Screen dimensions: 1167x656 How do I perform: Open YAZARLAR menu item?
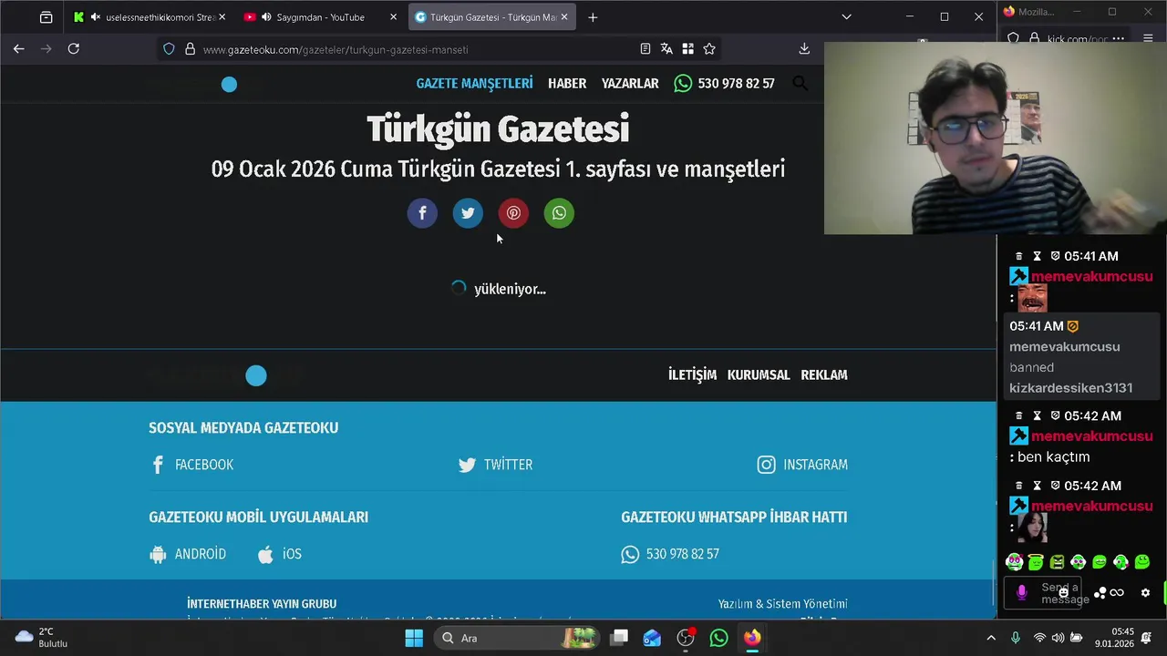pos(630,83)
